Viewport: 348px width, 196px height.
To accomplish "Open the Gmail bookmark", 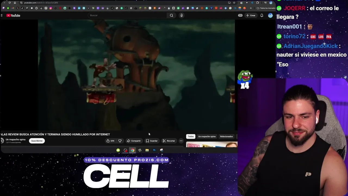I will [13, 8].
